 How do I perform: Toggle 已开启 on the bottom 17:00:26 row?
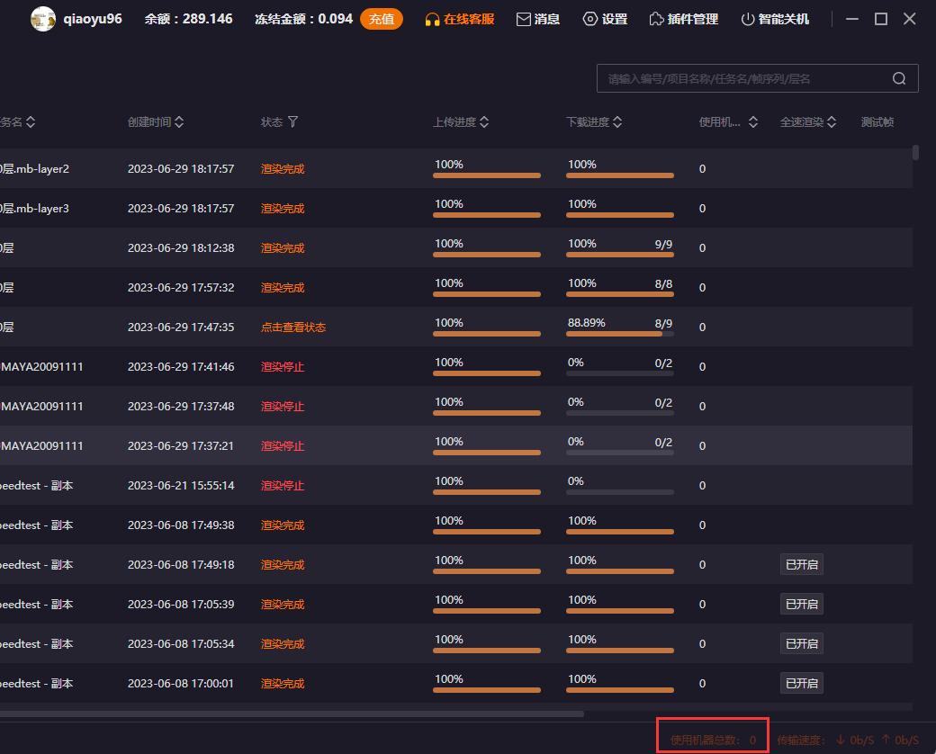click(801, 683)
